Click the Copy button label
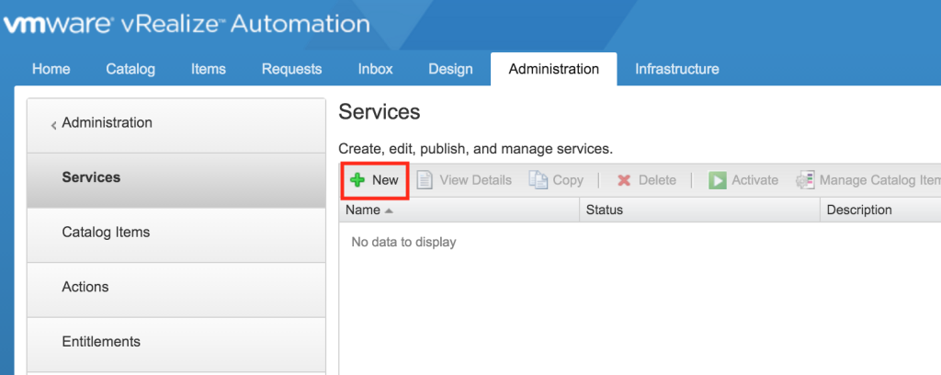Screen dimensions: 941x375 tap(568, 180)
